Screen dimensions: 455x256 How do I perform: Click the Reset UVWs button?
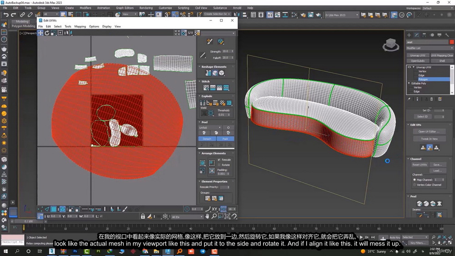tap(420, 165)
